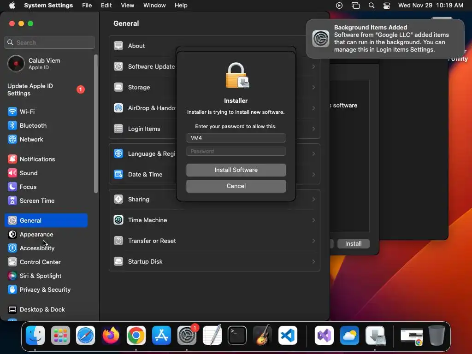Expand Login Items row chevron
Screen dimensions: 472x354
point(313,129)
